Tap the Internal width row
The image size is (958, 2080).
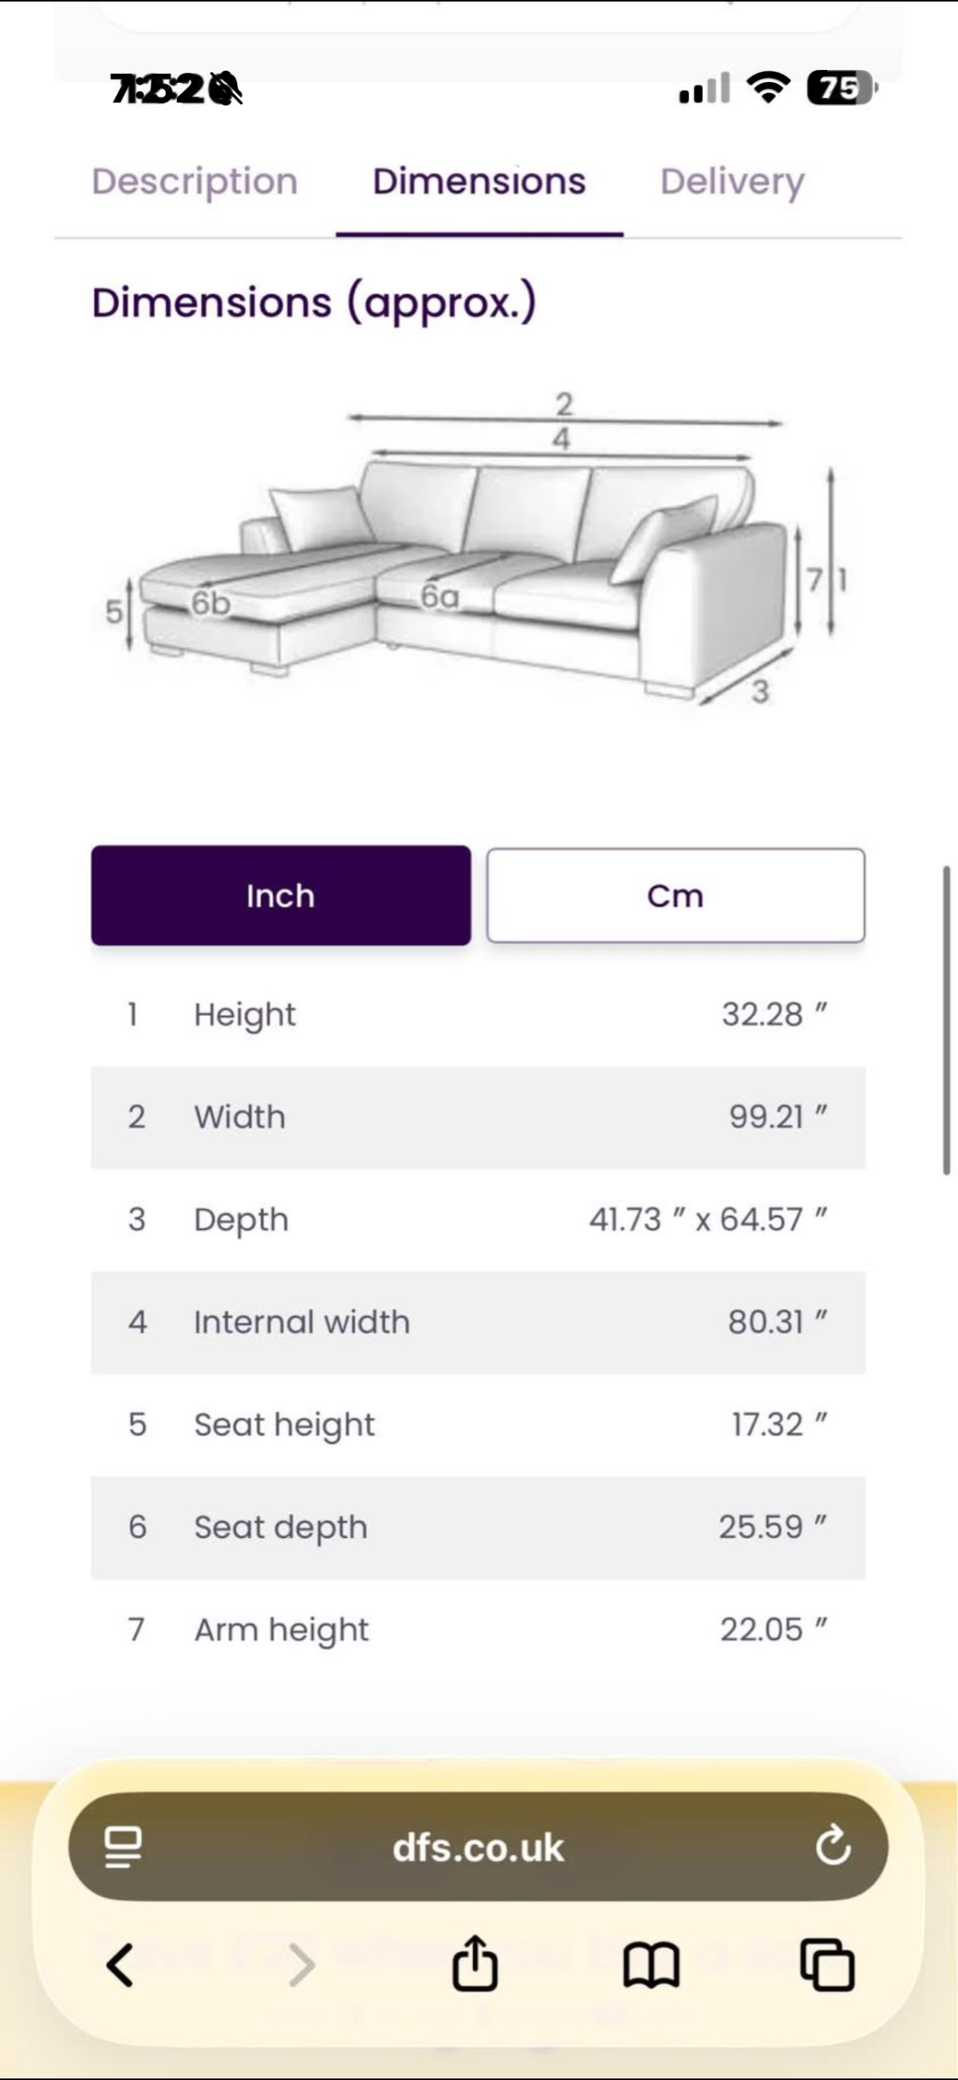(x=478, y=1322)
